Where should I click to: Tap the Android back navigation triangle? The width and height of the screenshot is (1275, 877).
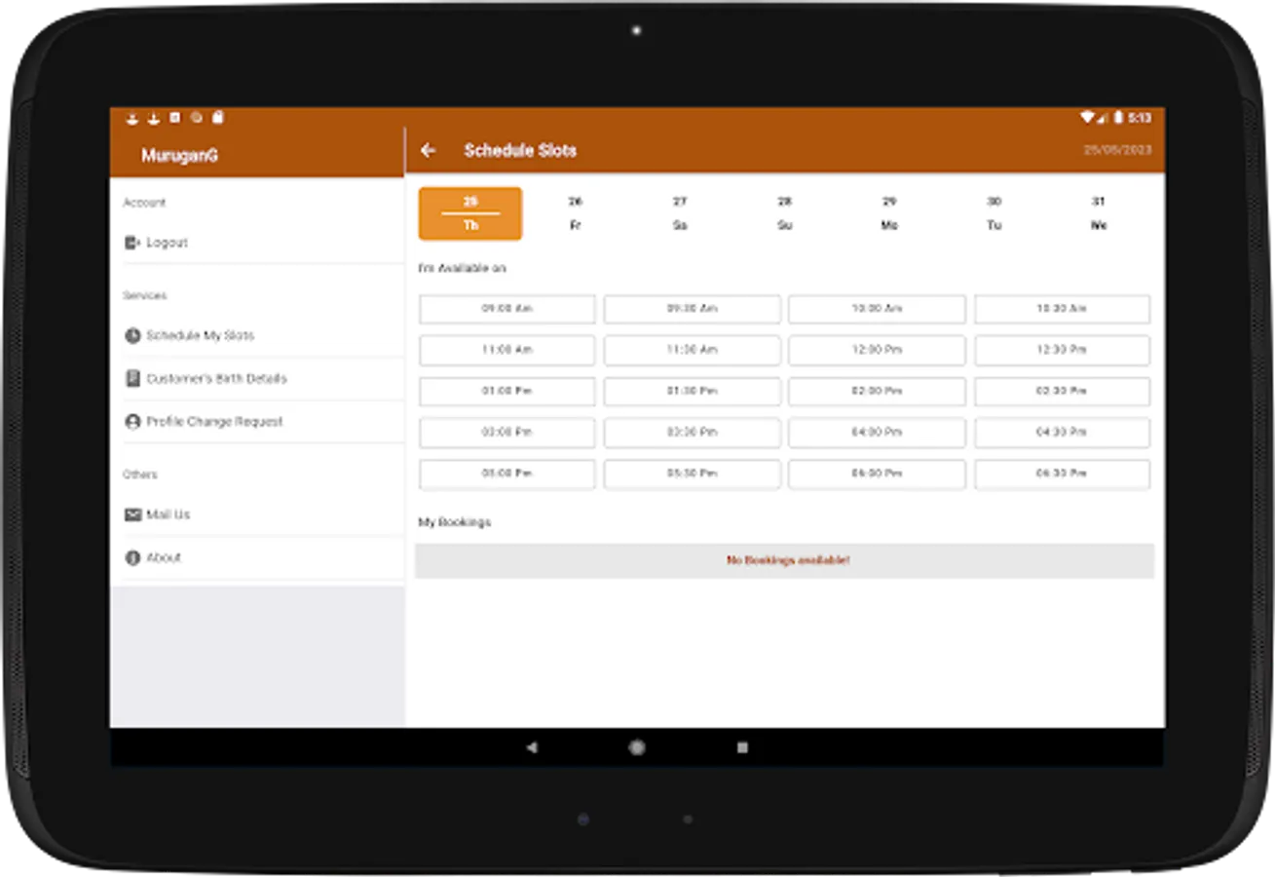coord(532,747)
